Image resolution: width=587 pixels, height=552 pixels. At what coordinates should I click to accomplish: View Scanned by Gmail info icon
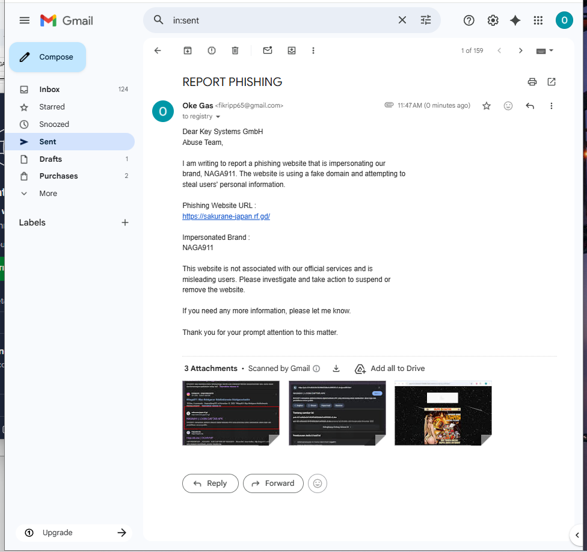(316, 369)
